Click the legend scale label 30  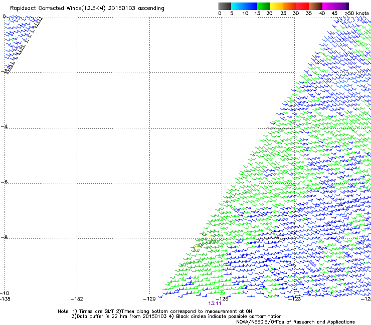click(296, 13)
